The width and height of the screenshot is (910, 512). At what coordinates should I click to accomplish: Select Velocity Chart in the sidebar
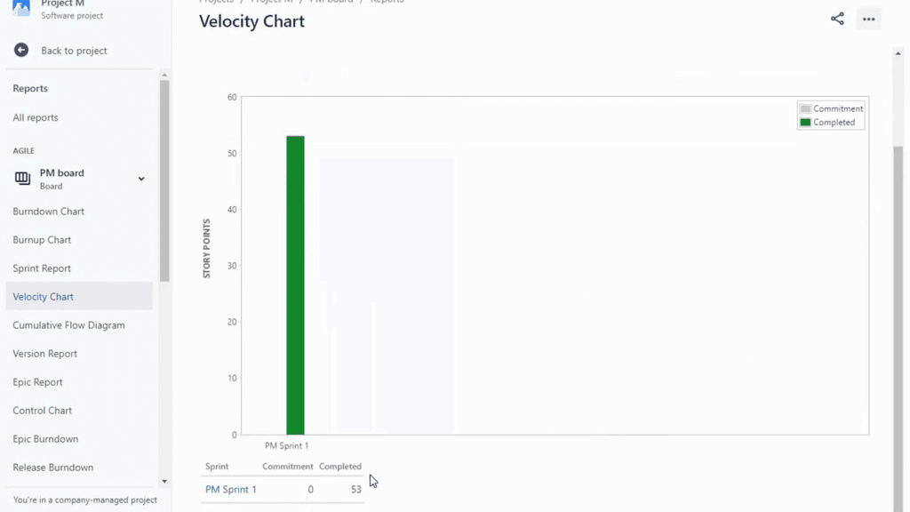click(43, 296)
